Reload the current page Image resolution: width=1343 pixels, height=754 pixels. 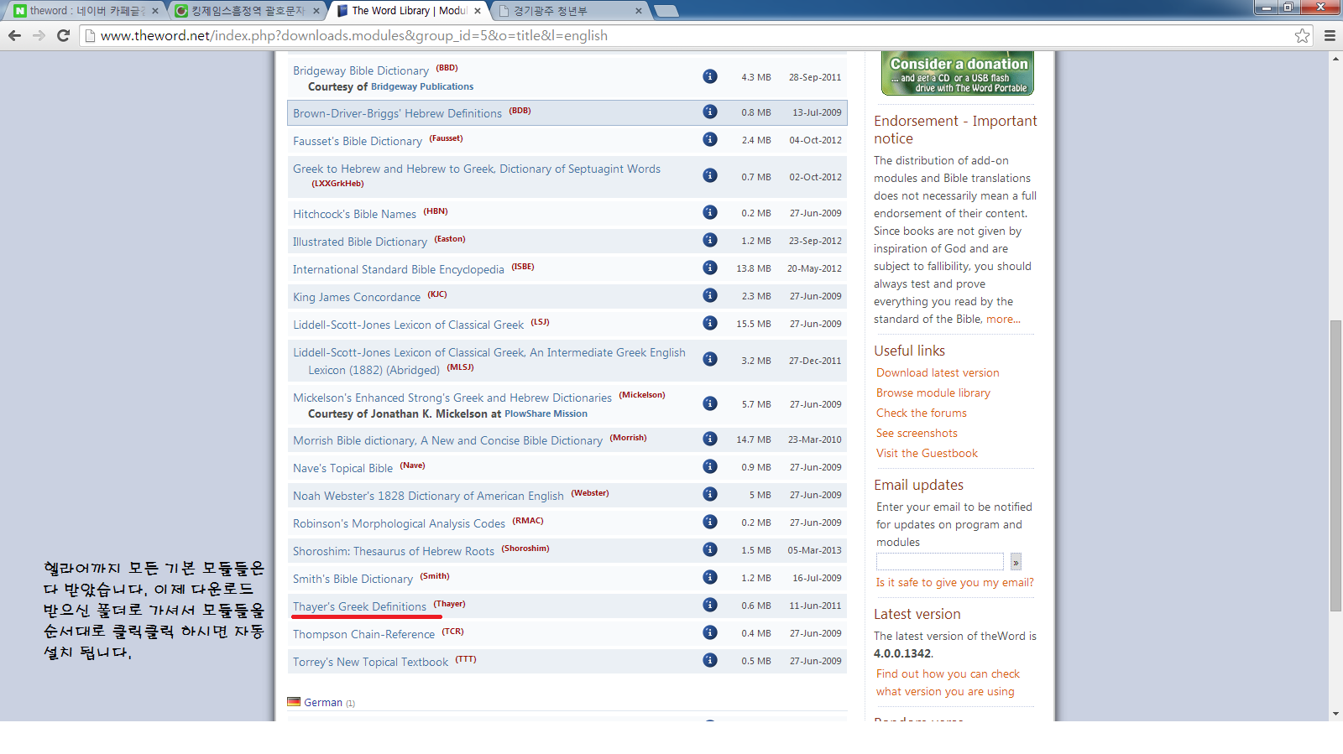(63, 35)
